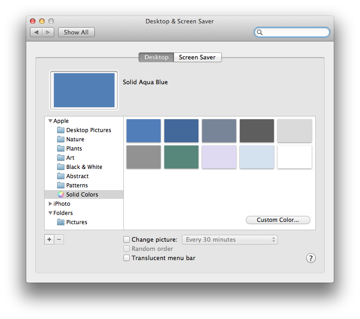Image resolution: width=360 pixels, height=319 pixels.
Task: Select the medium gray swatch in second row
Action: pos(144,157)
